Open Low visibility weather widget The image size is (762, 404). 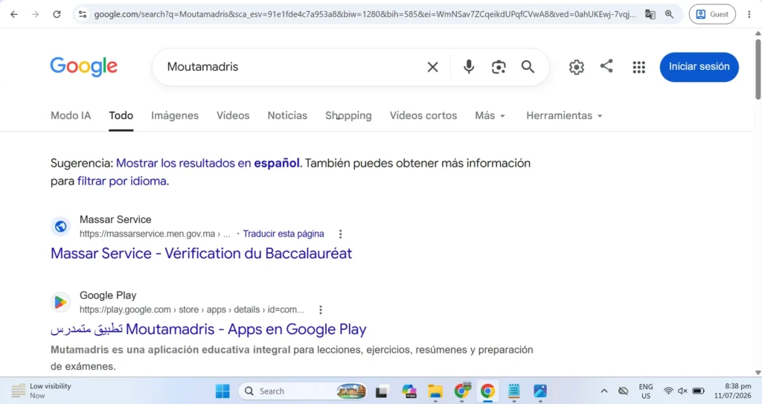pos(42,391)
